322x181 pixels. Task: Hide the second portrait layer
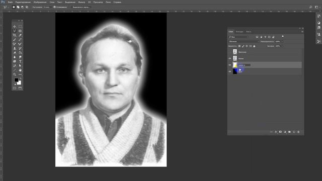click(230, 58)
